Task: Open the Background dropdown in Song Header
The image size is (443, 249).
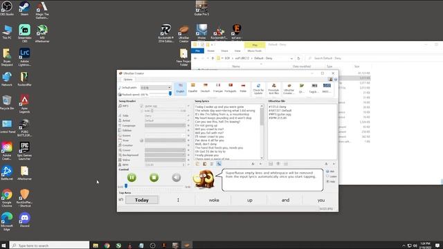Action: (x=165, y=155)
